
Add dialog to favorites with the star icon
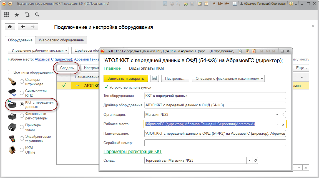[240, 51]
